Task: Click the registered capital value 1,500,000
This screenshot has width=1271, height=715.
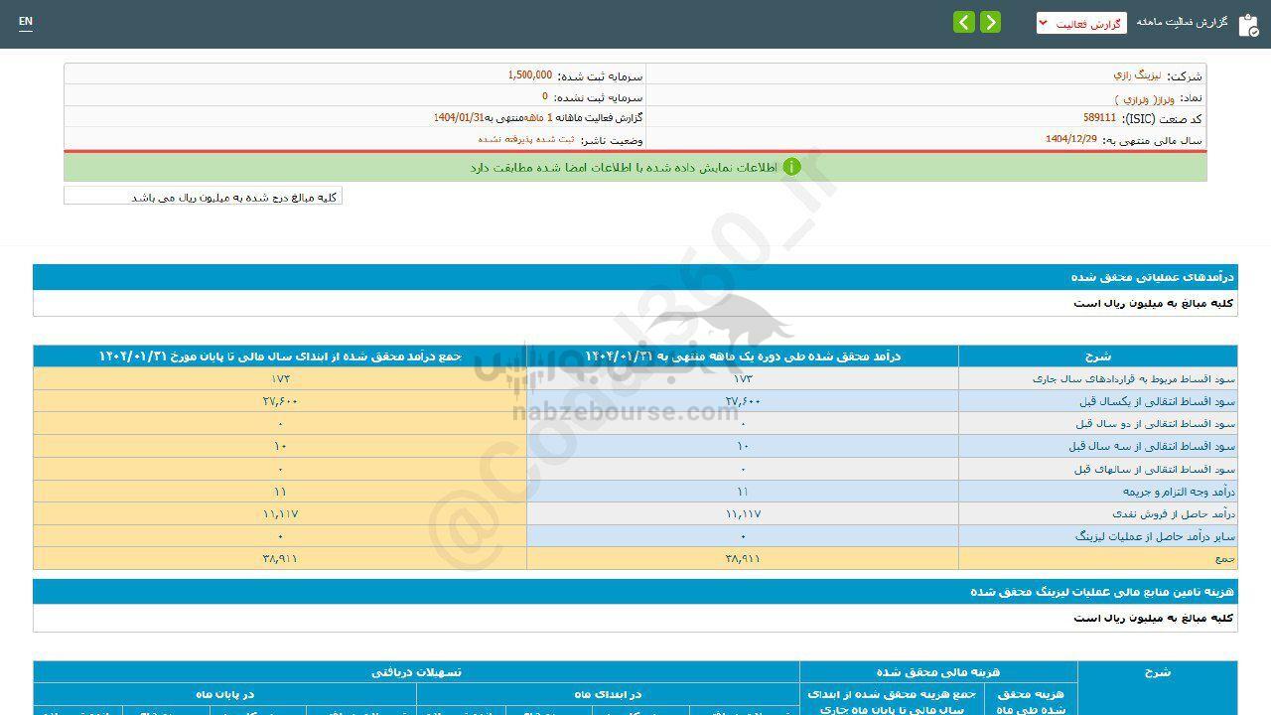Action: [x=529, y=75]
